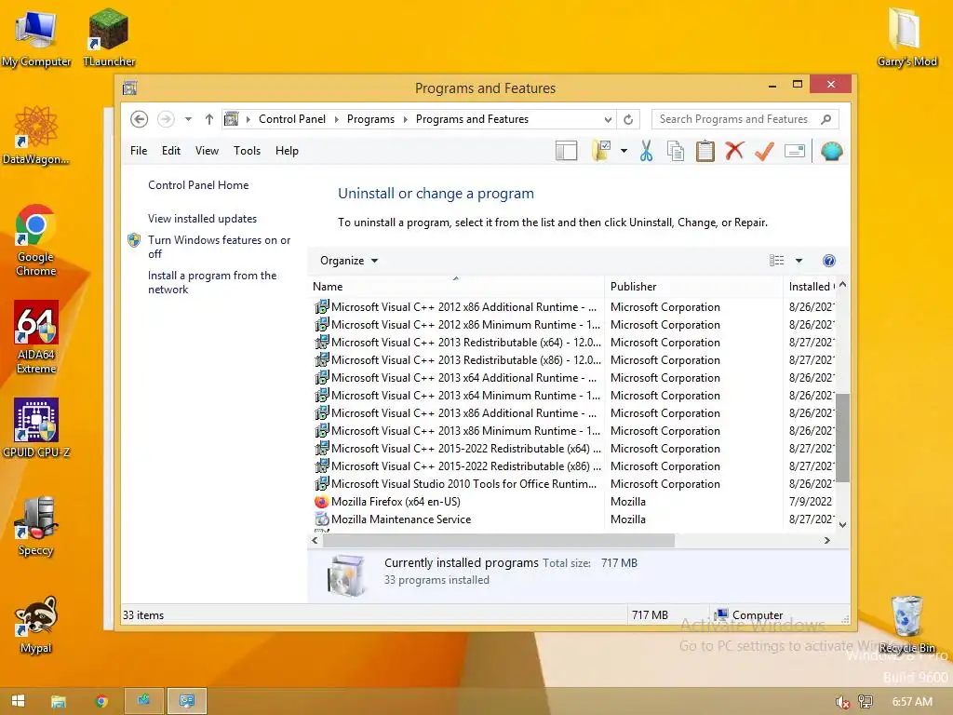This screenshot has height=715, width=953.
Task: Open DataWagon desktop shortcut
Action: [36, 136]
